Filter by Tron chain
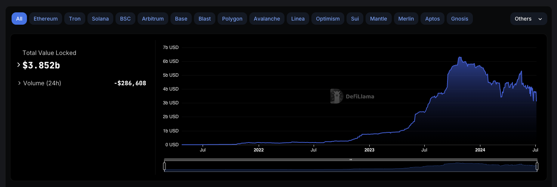Image resolution: width=557 pixels, height=187 pixels. pyautogui.click(x=75, y=19)
